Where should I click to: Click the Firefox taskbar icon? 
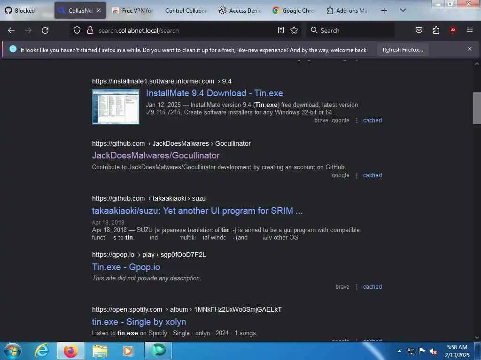click(x=70, y=351)
